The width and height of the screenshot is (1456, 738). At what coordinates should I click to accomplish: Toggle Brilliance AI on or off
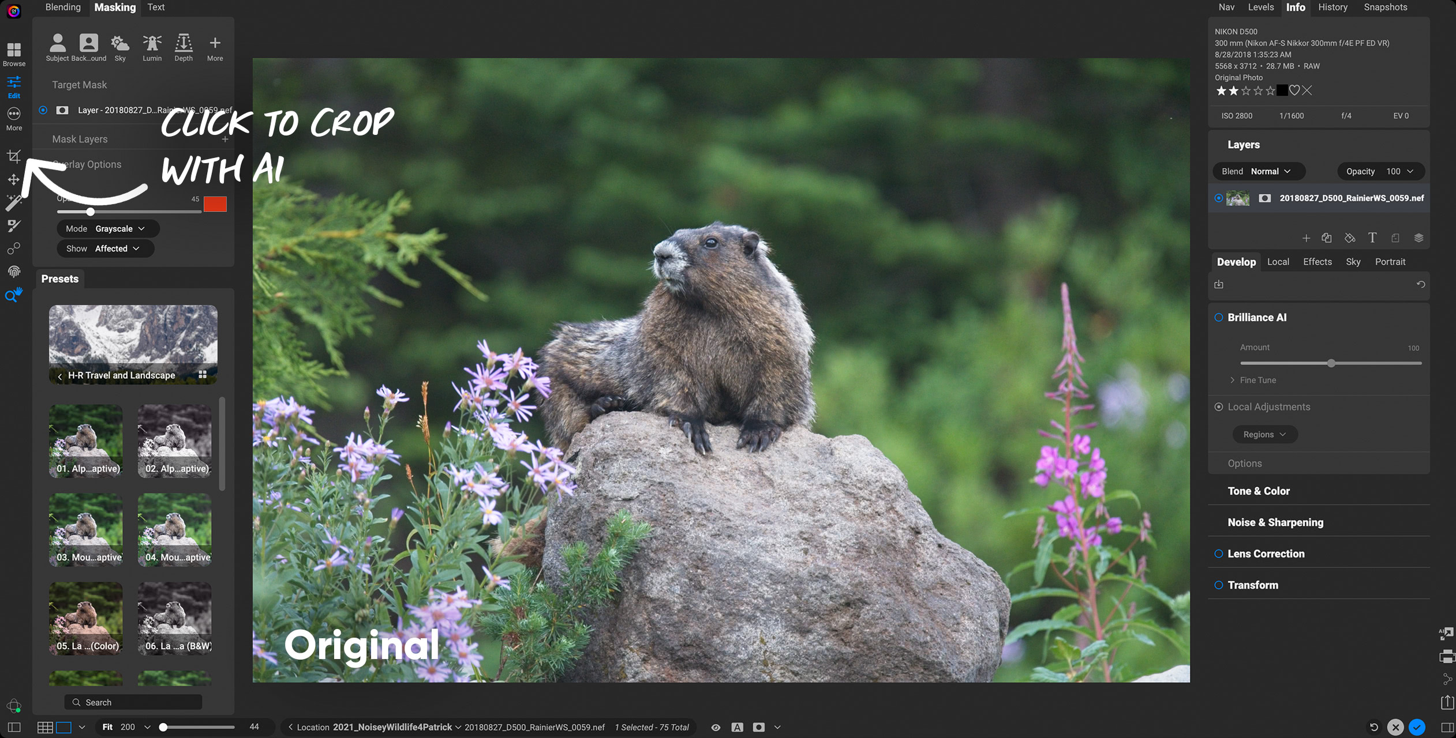click(1219, 318)
